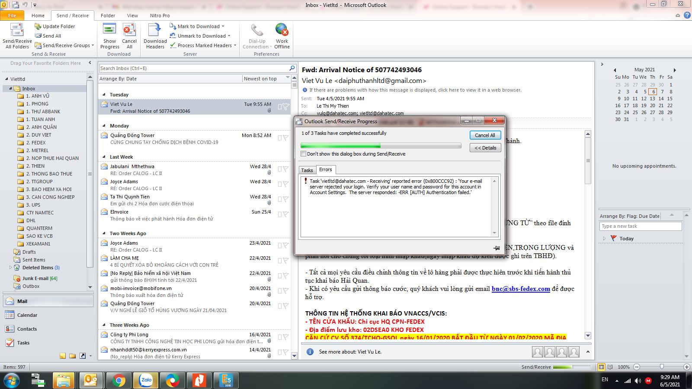Flag the EInvoice message
692x389 pixels.
pos(285,214)
